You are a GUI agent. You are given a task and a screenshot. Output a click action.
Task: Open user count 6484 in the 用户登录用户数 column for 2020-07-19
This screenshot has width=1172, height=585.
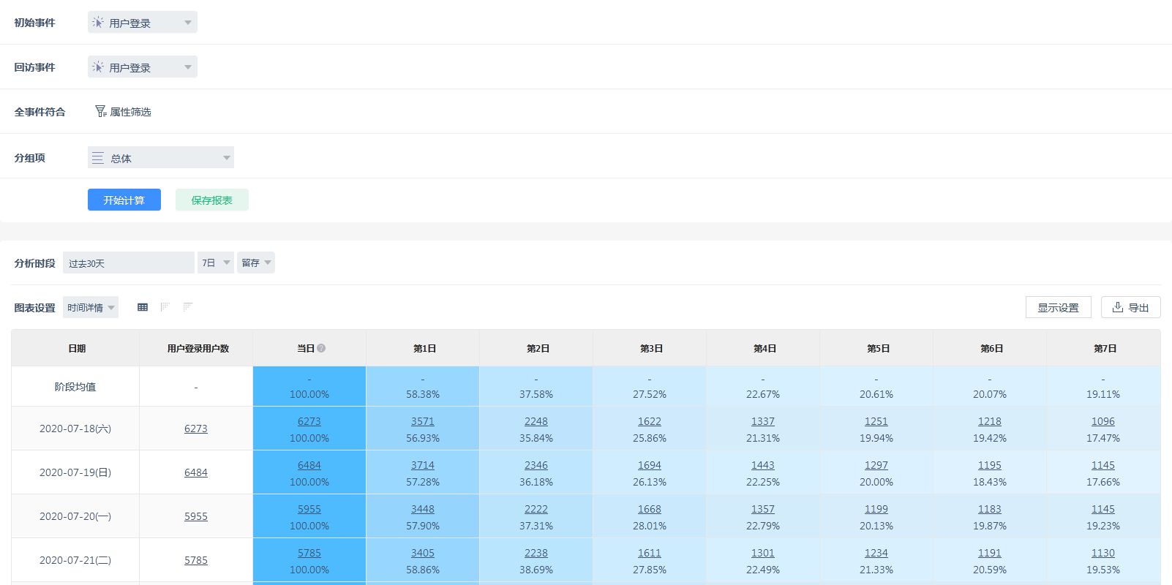(x=196, y=472)
